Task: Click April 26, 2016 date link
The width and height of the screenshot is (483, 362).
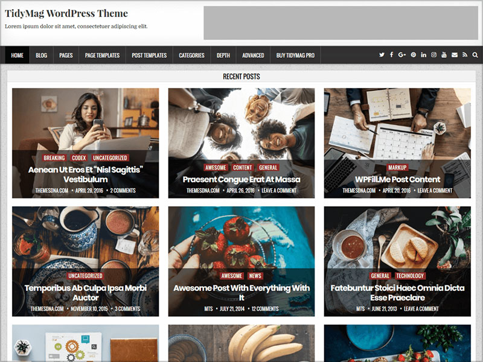Action: coord(240,190)
